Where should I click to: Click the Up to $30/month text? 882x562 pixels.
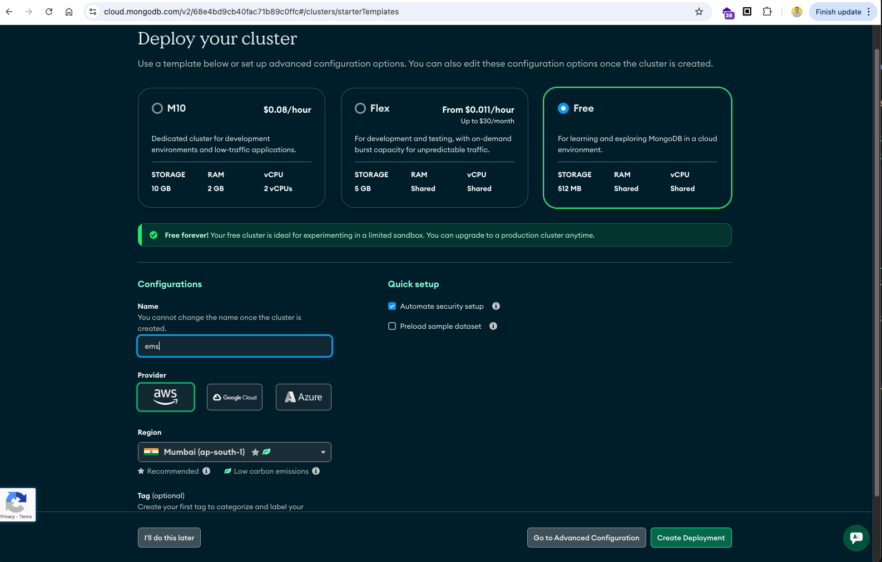(488, 121)
